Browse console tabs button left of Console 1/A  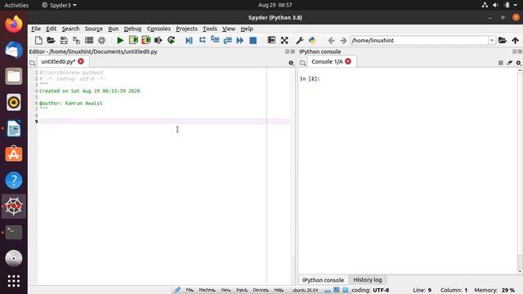(302, 63)
